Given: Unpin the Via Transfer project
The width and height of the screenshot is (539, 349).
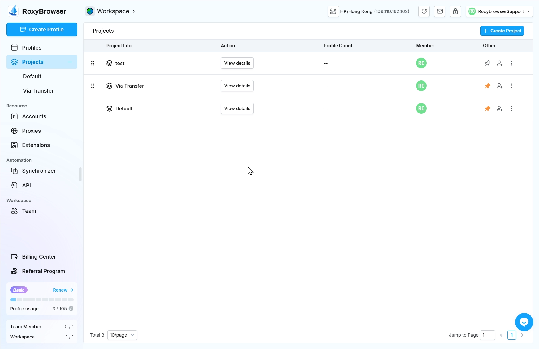Looking at the screenshot, I should 487,86.
